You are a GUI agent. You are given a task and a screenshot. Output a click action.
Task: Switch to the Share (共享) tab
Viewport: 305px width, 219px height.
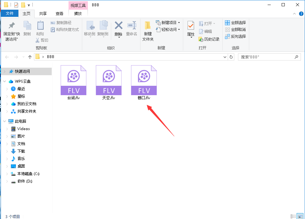[43, 13]
